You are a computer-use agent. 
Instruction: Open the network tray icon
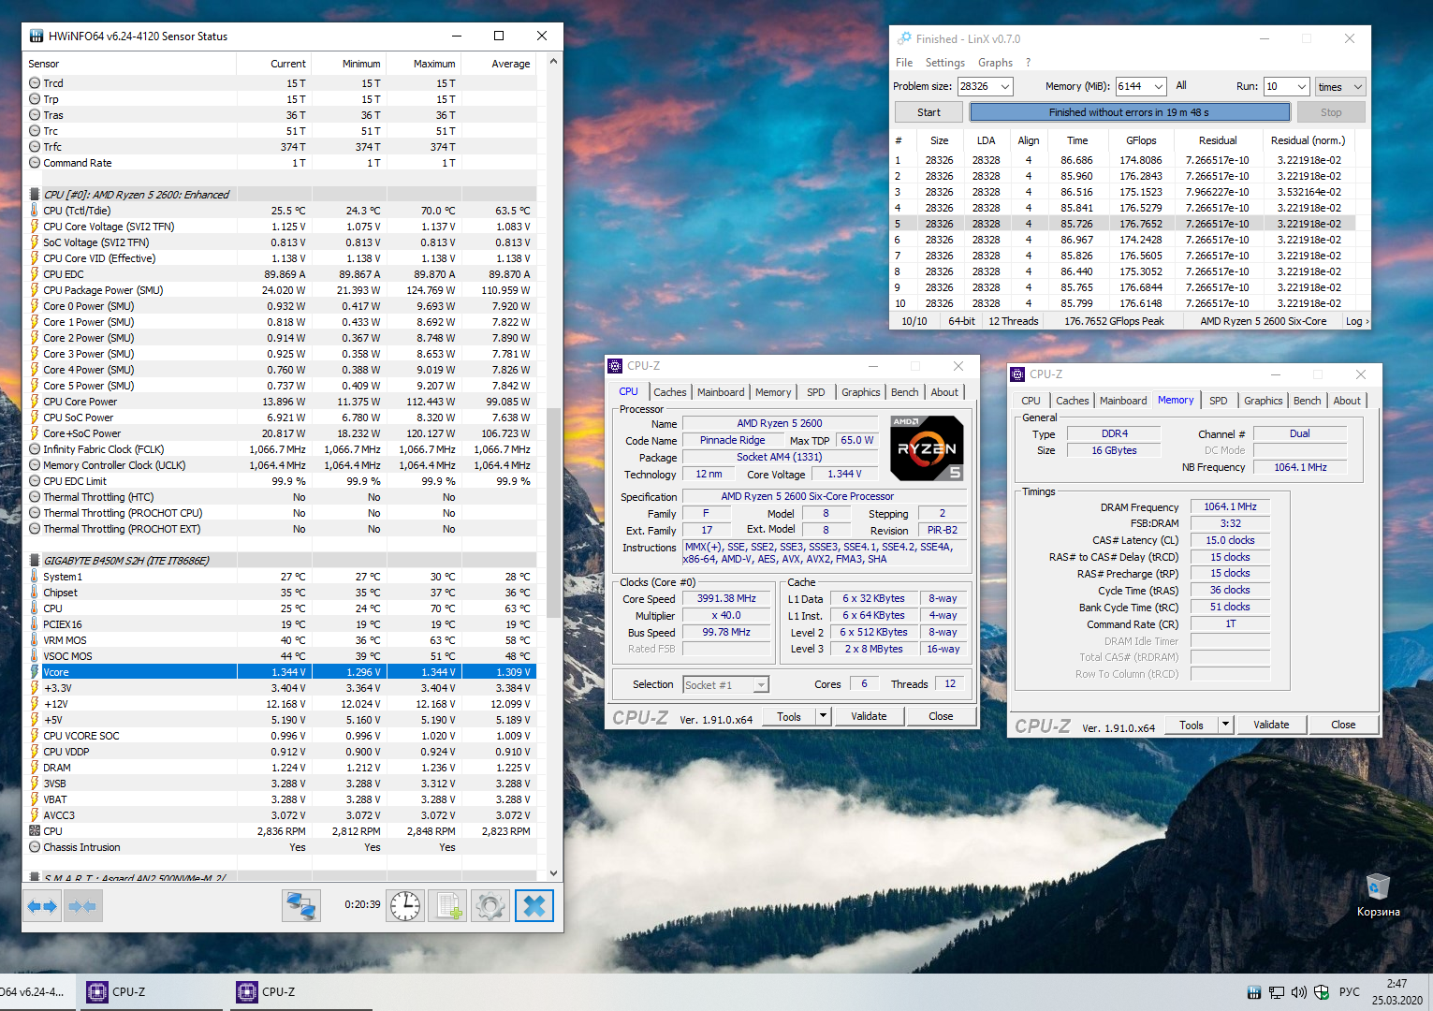(1277, 992)
